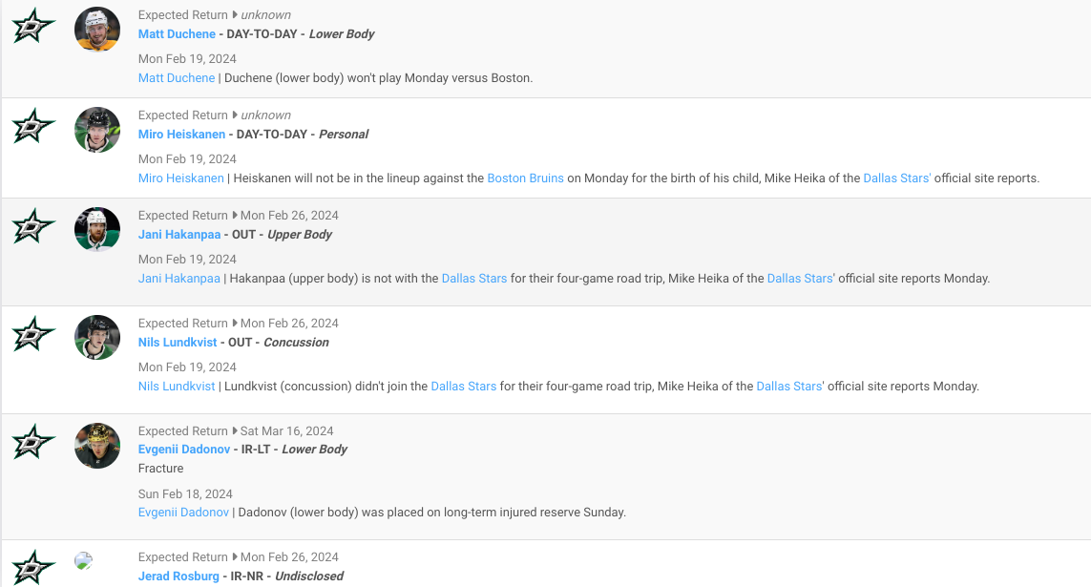Select Nils Lundkvist's player photo
The width and height of the screenshot is (1091, 587).
click(x=97, y=338)
